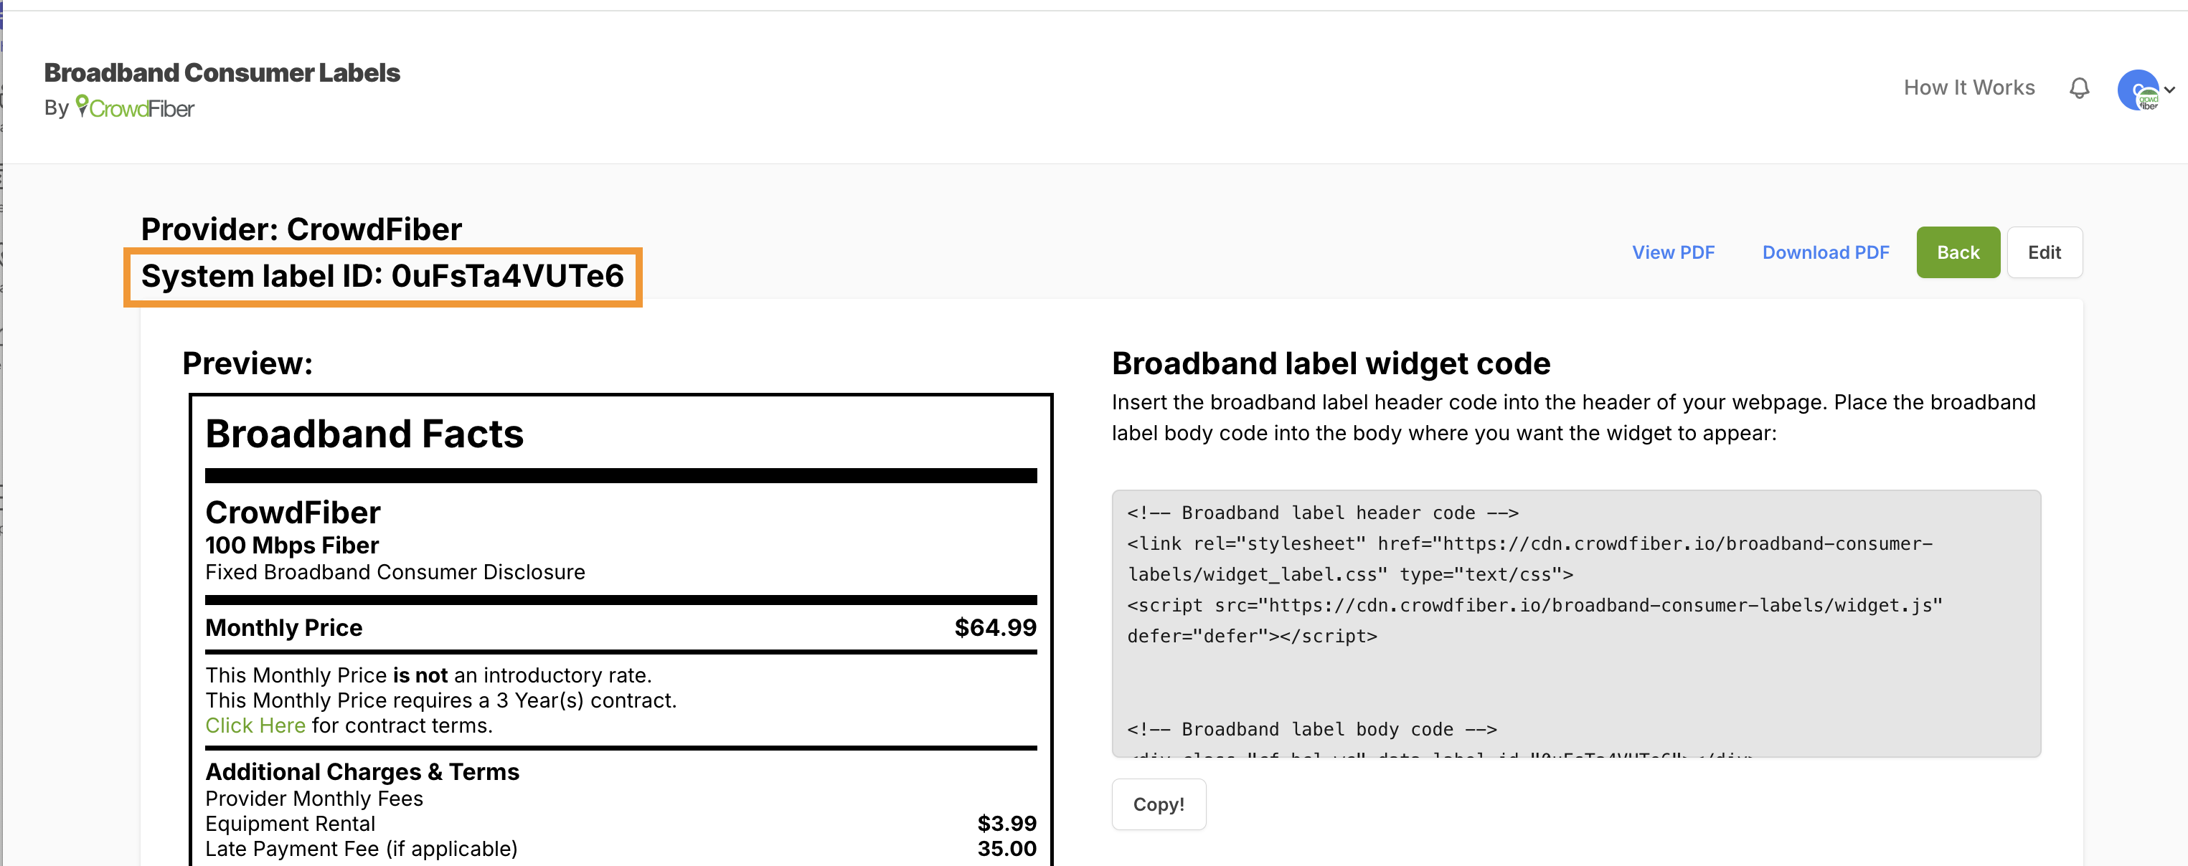The image size is (2188, 866).
Task: Click the green Back button
Action: [1958, 252]
